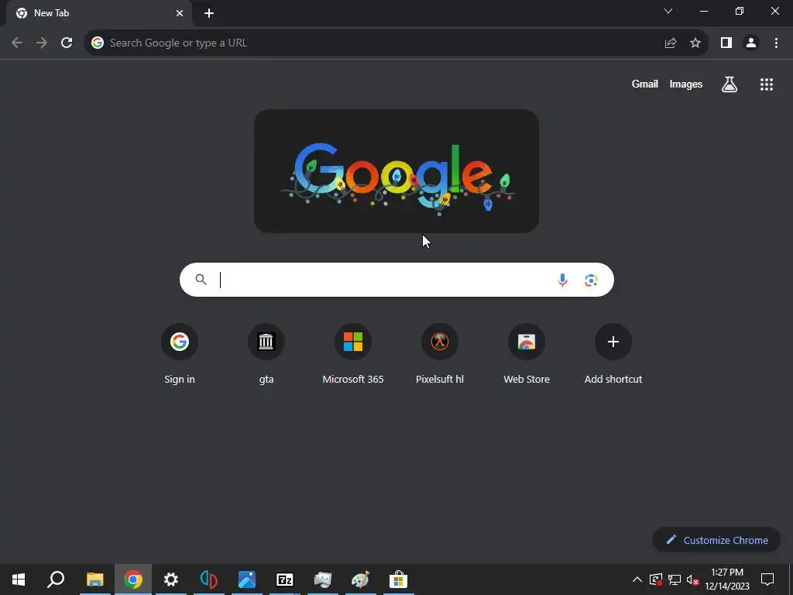Open File Explorer from taskbar
This screenshot has height=595, width=793.
[94, 580]
